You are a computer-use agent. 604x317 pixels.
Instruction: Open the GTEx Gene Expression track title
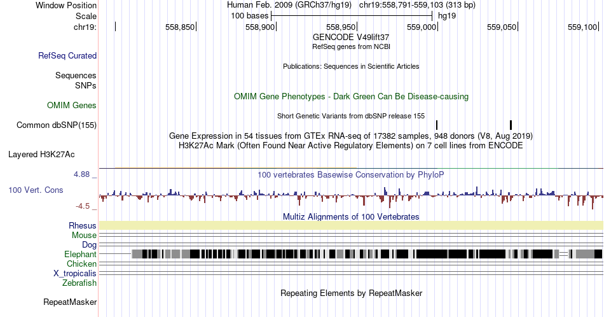pyautogui.click(x=351, y=136)
